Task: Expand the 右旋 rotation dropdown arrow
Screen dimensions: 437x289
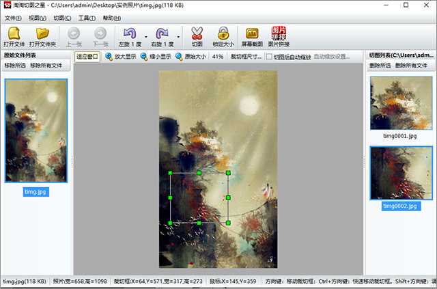Action: (178, 37)
